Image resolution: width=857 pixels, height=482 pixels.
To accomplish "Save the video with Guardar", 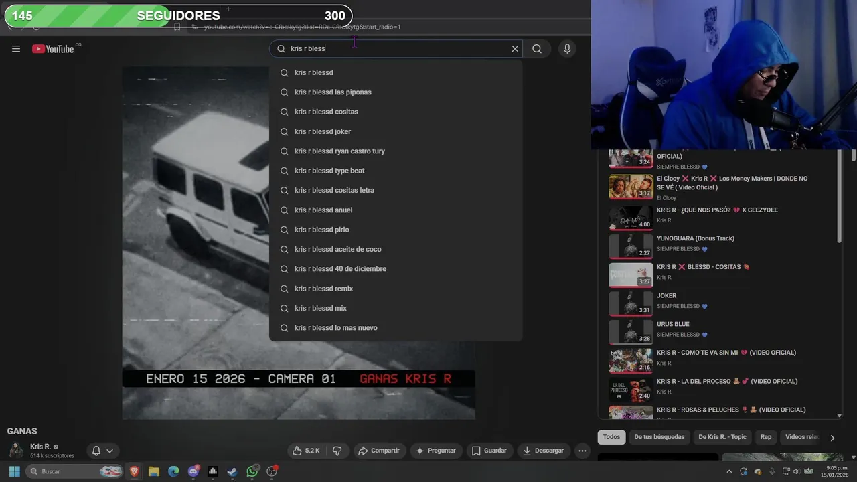I will tap(489, 451).
